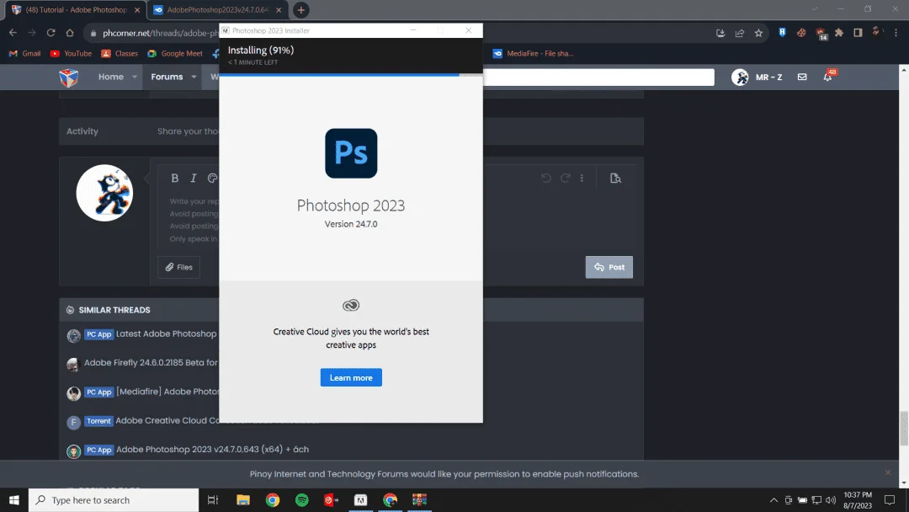Dismiss the push notification banner

coord(888,472)
